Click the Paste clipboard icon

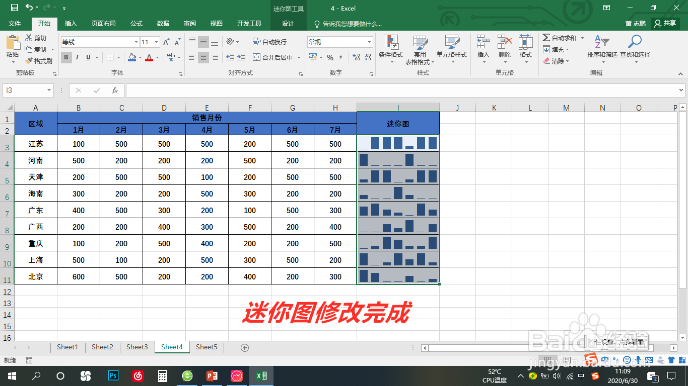pyautogui.click(x=13, y=42)
